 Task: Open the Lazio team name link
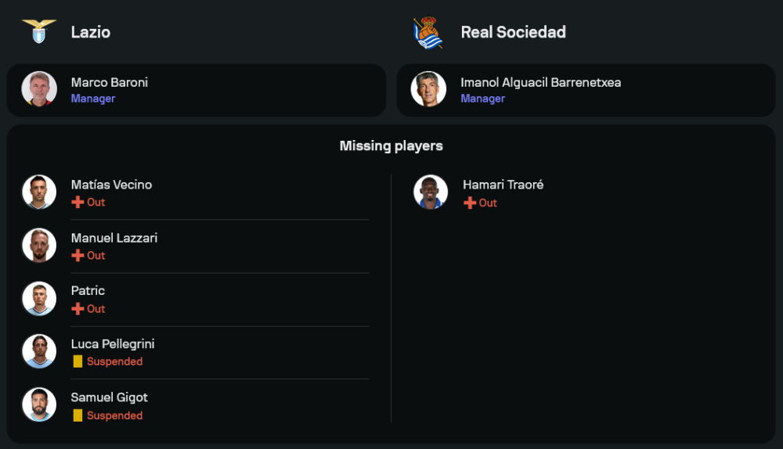[91, 32]
